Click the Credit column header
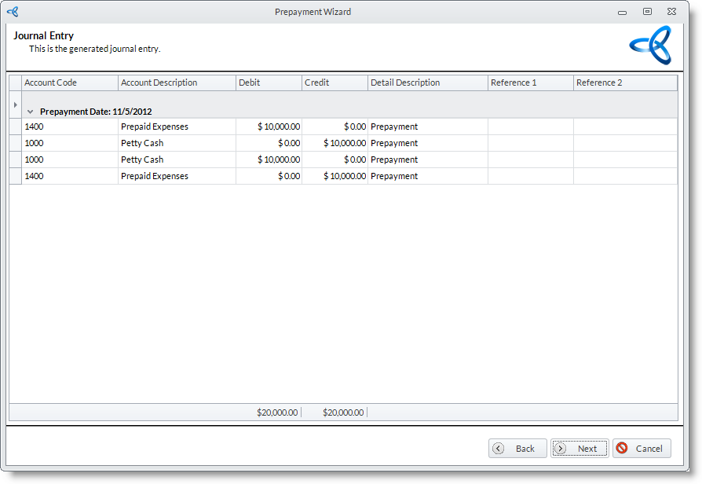 tap(335, 82)
